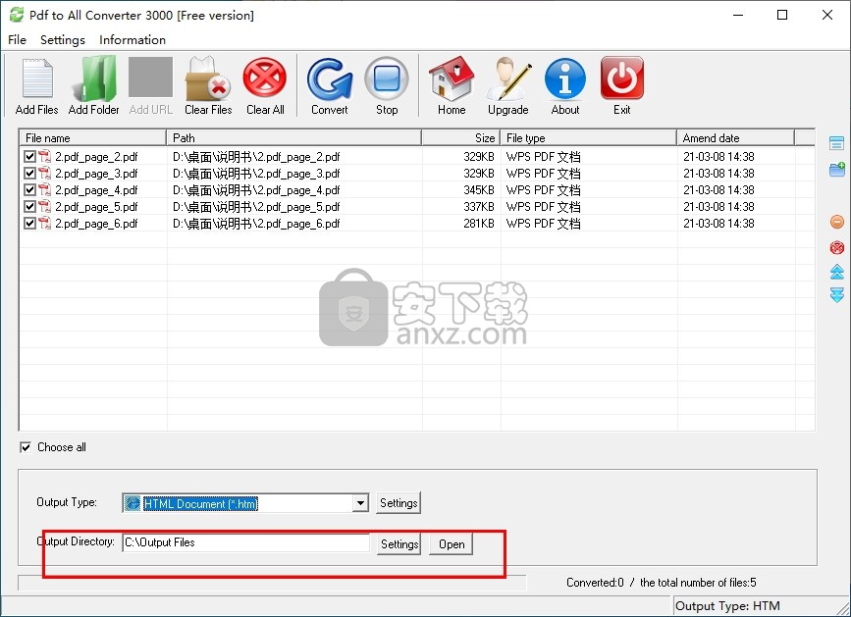Screen dimensions: 851x617
Task: Maximize the Pdf to All Converter window
Action: tap(782, 15)
